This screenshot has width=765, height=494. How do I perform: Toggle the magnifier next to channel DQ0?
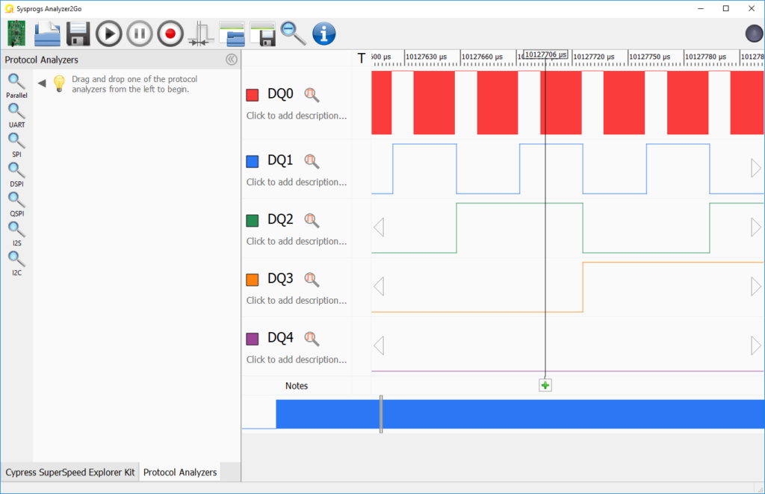312,94
